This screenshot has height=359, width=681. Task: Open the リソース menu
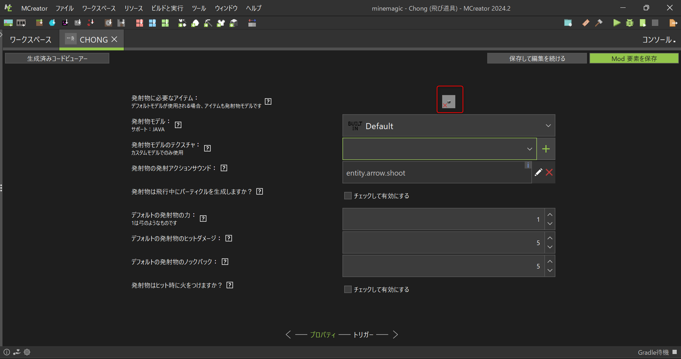pyautogui.click(x=134, y=8)
